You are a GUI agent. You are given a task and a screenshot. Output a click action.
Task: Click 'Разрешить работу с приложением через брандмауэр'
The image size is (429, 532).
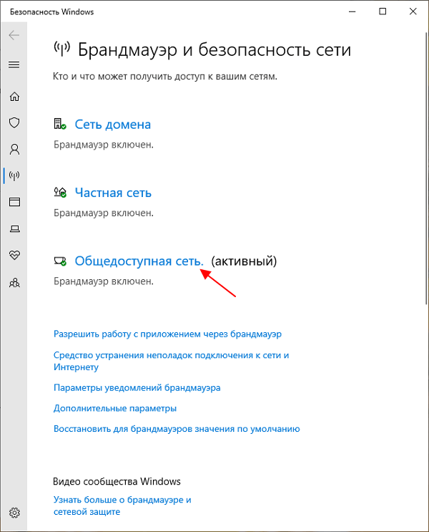(167, 334)
